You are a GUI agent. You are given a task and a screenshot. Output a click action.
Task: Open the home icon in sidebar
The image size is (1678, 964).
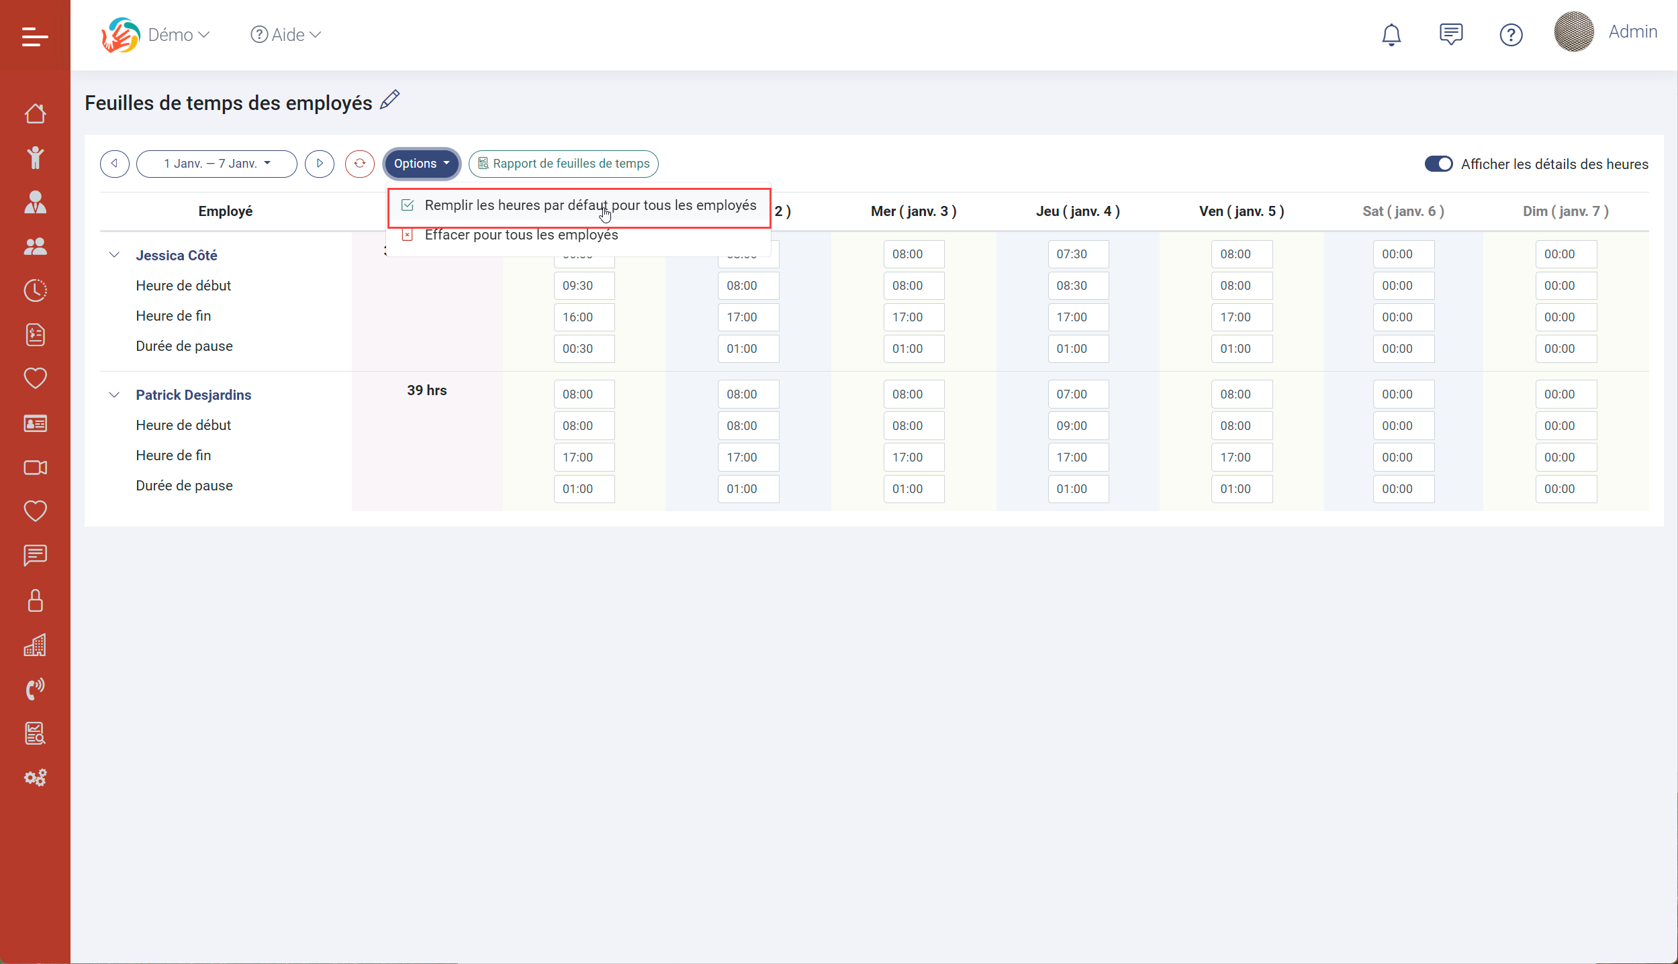click(35, 114)
